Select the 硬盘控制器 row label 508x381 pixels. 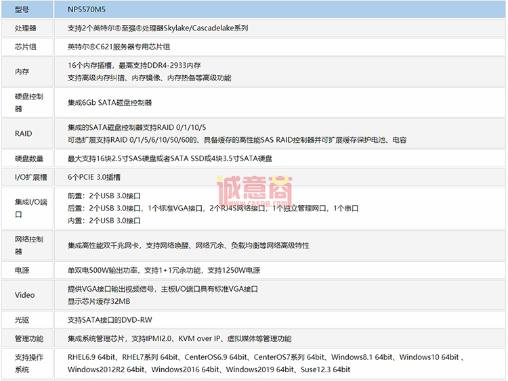pyautogui.click(x=28, y=102)
